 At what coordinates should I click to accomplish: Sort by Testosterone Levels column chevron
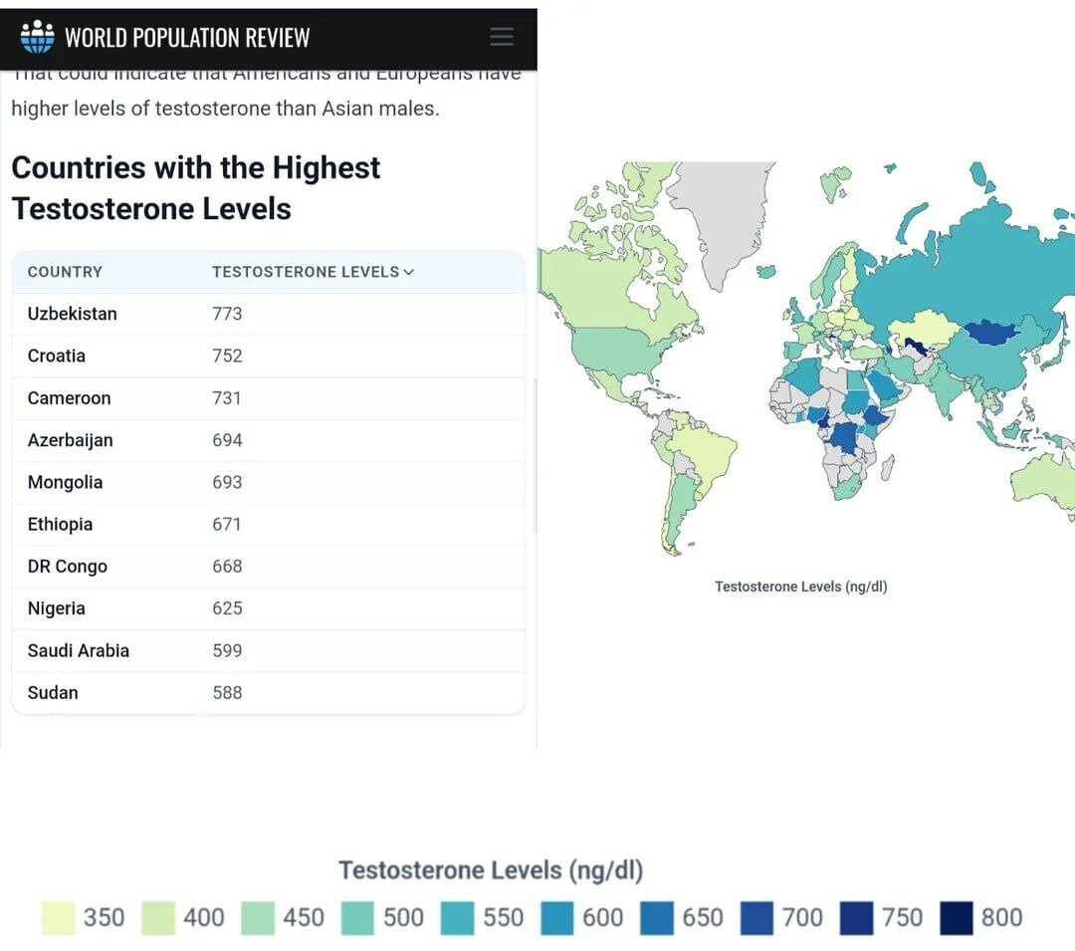coord(409,272)
